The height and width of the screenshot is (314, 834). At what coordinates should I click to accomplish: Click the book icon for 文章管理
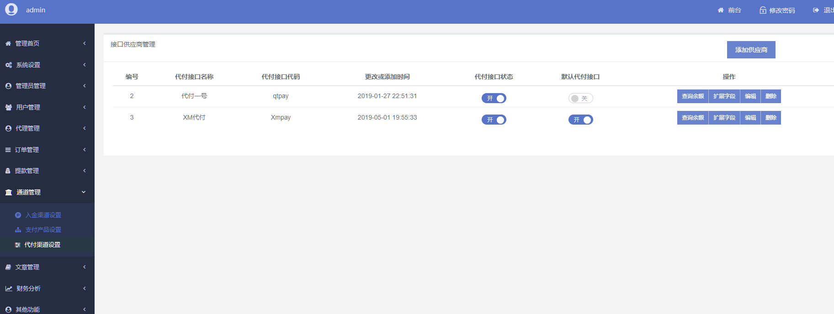coord(8,267)
